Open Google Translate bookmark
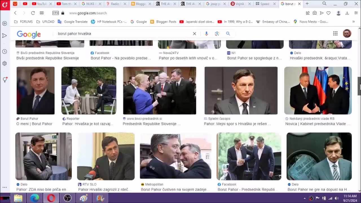The image size is (361, 203). tap(72, 22)
